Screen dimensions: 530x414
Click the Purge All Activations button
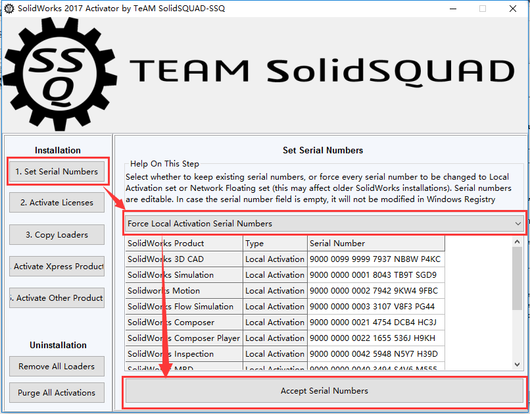[57, 393]
